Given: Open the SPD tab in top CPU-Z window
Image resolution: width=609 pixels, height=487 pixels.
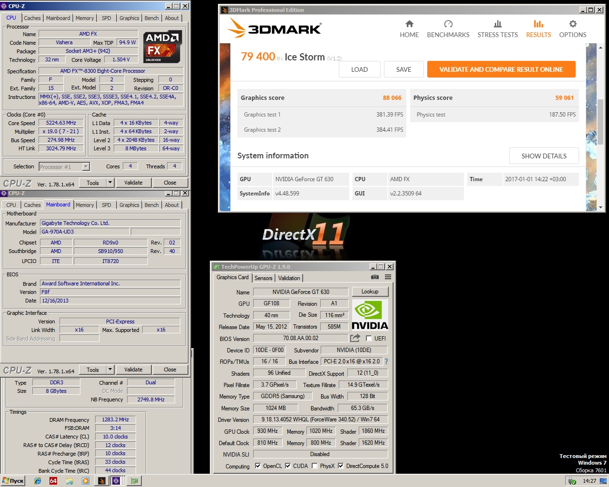Looking at the screenshot, I should [x=107, y=18].
